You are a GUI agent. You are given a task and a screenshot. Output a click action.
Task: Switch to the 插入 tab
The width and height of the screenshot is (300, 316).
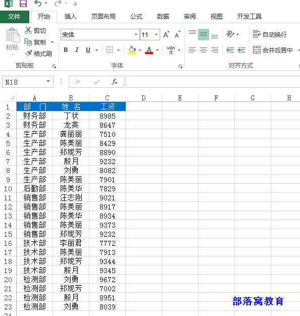(x=71, y=17)
